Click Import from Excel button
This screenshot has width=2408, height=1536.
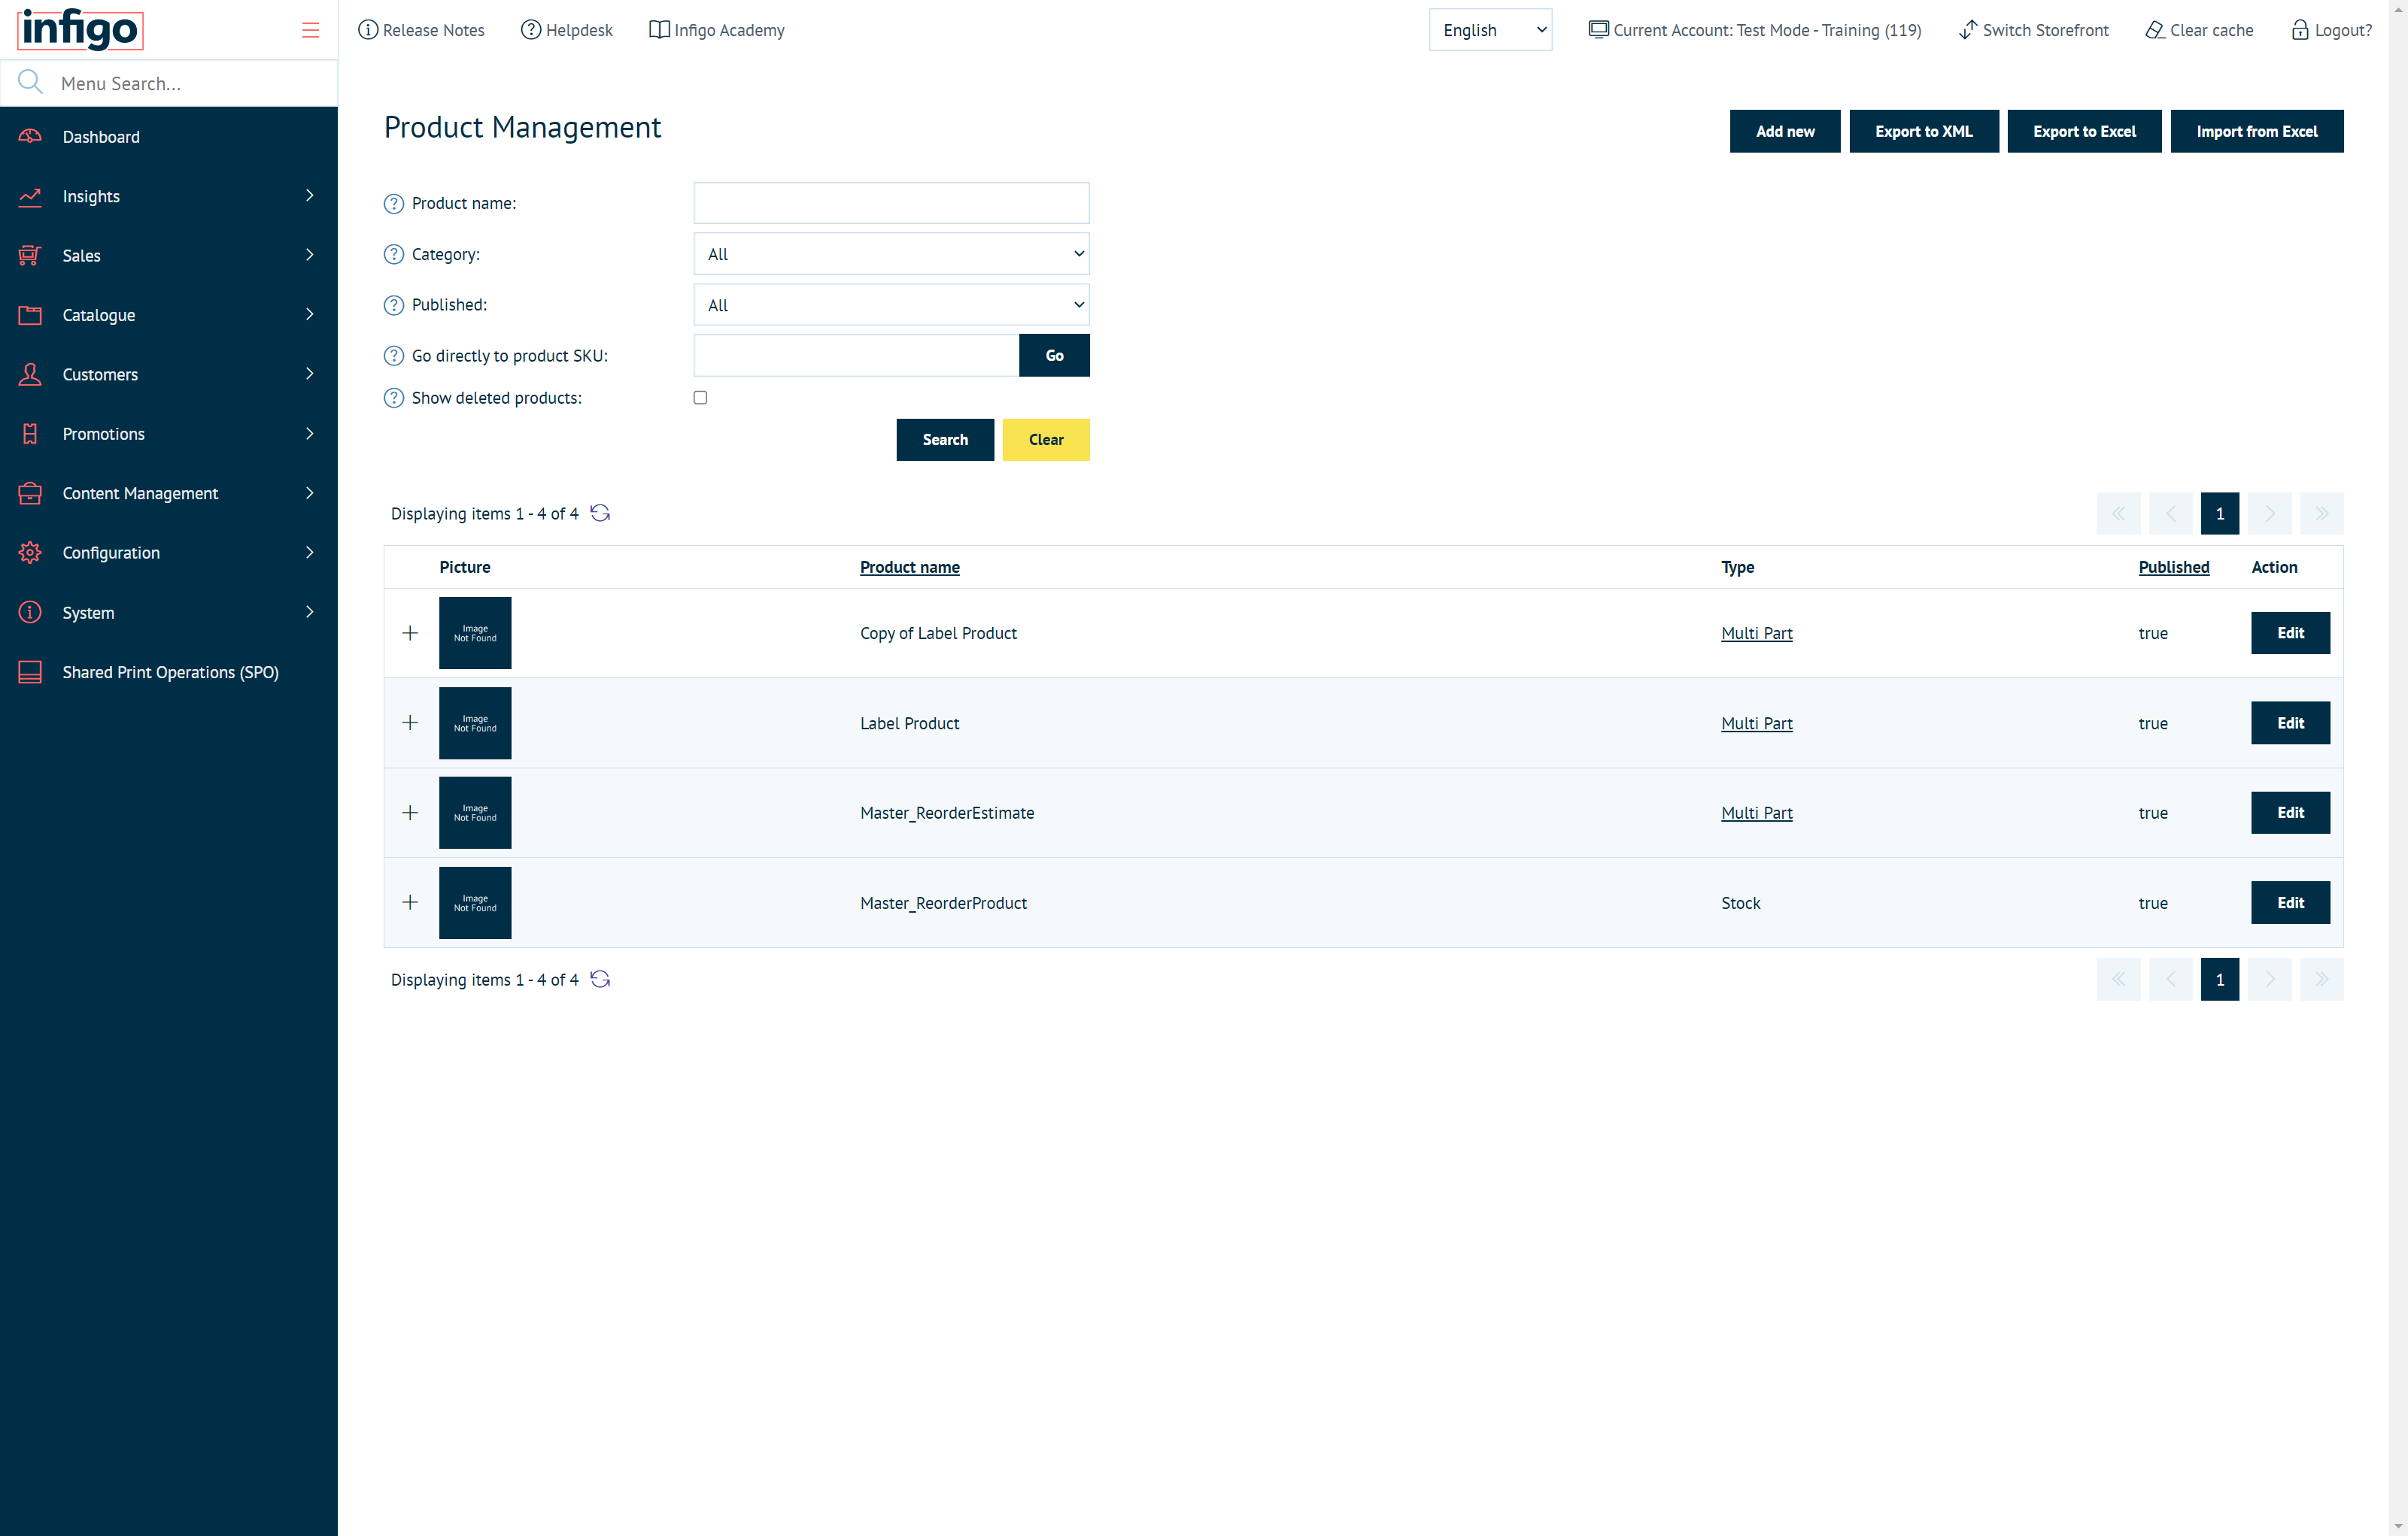click(2256, 131)
